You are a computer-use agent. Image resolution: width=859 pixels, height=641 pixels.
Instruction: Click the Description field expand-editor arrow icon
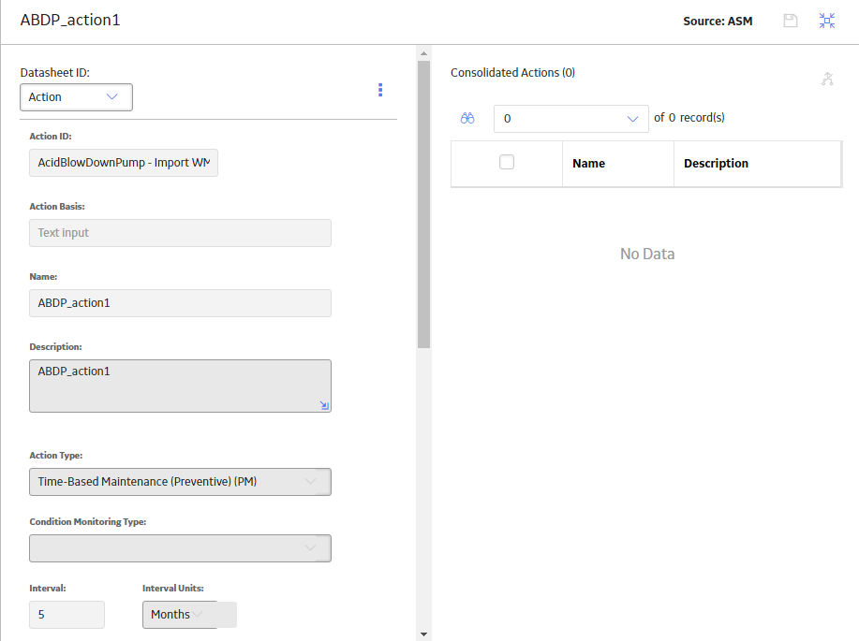coord(324,405)
